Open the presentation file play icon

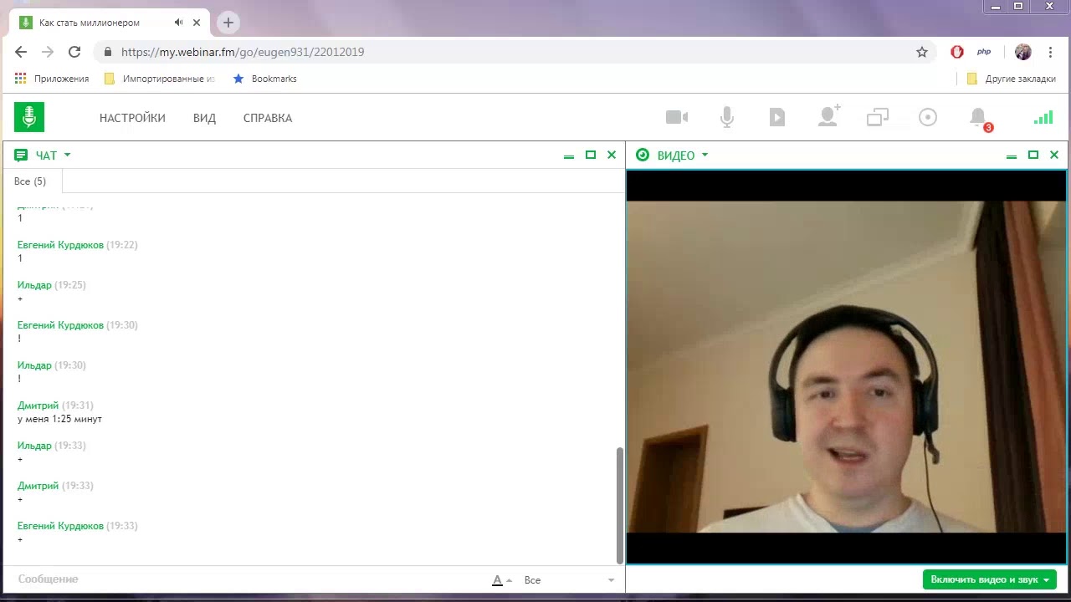tap(777, 117)
